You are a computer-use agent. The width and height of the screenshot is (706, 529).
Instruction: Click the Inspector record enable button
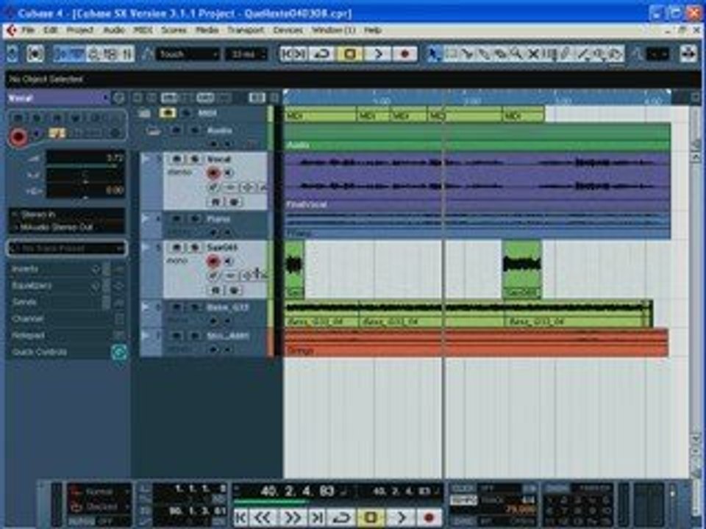(x=18, y=137)
